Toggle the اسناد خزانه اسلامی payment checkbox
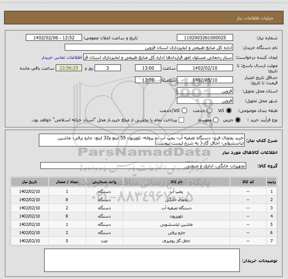Screen dimensions: 288x279 click(x=181, y=120)
